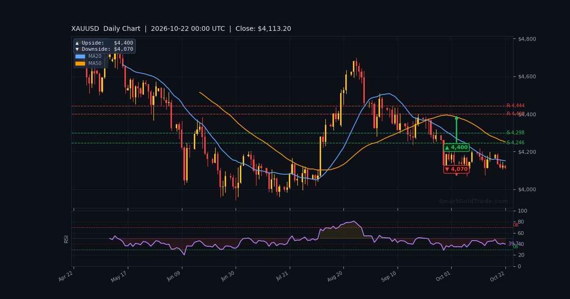Click the Oct 22 date label
The image size is (570, 299).
tap(498, 276)
